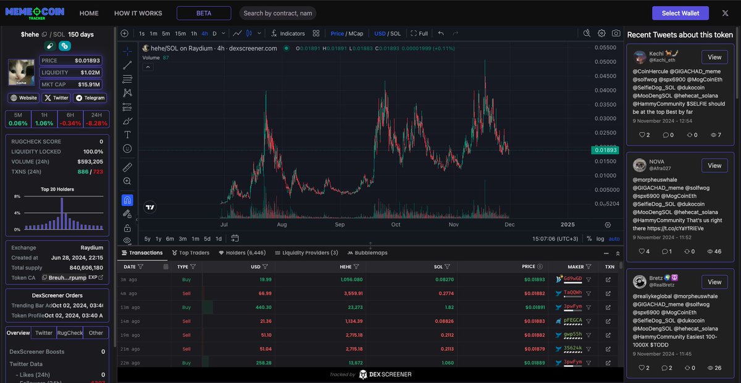This screenshot has height=383, width=741.
Task: Open the emoji icons tool
Action: (127, 149)
